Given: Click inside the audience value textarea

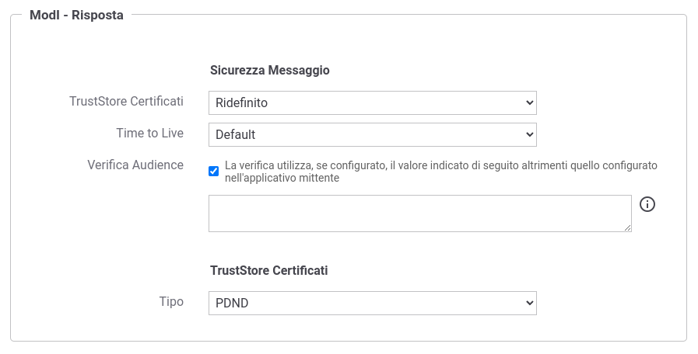Looking at the screenshot, I should tap(419, 213).
